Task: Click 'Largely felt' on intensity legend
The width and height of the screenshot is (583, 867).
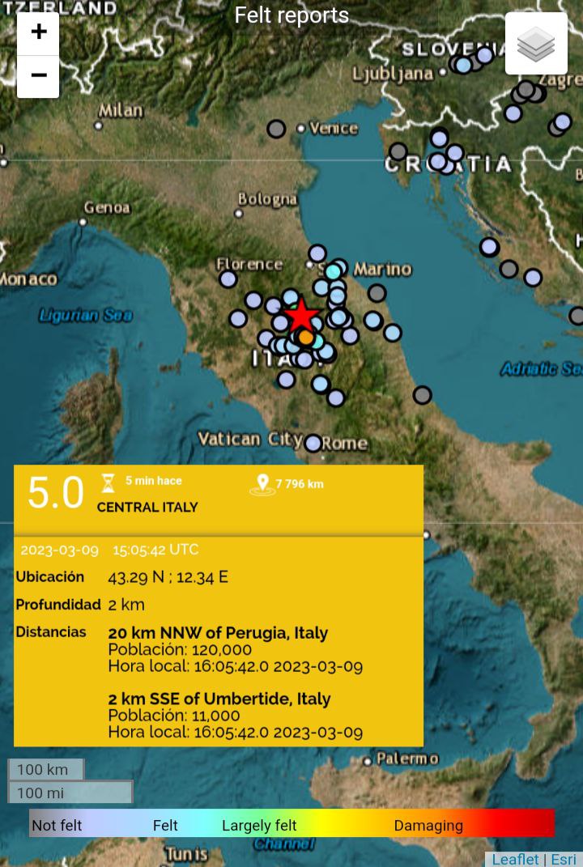Action: (x=259, y=826)
